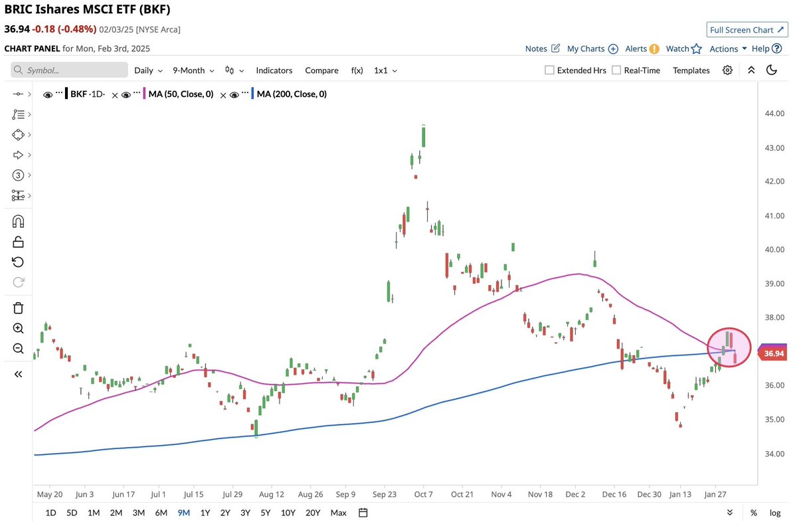Open the Daily frequency dropdown
The height and width of the screenshot is (528, 797).
click(148, 70)
